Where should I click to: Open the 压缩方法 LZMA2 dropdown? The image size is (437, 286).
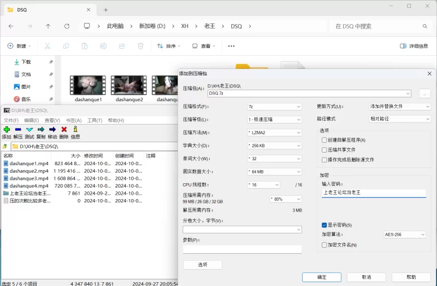coord(274,132)
